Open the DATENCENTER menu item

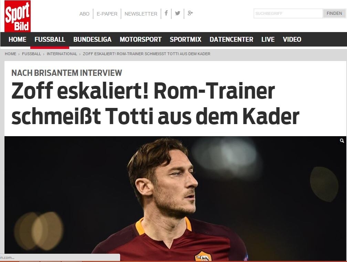(231, 39)
